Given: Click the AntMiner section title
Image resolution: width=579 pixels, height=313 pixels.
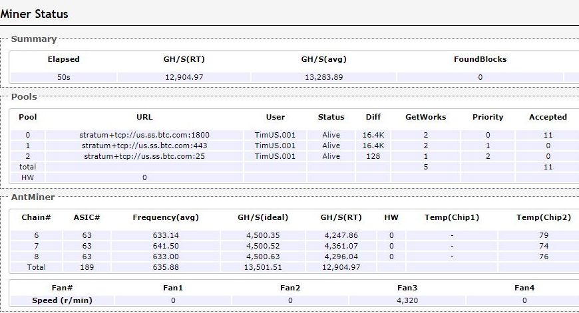Looking at the screenshot, I should point(33,197).
